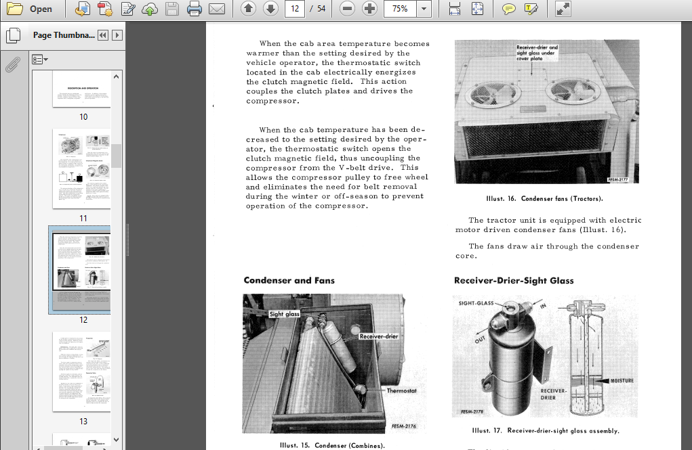Select page 11 thumbnail
Screen dimensions: 692x450
tap(81, 168)
